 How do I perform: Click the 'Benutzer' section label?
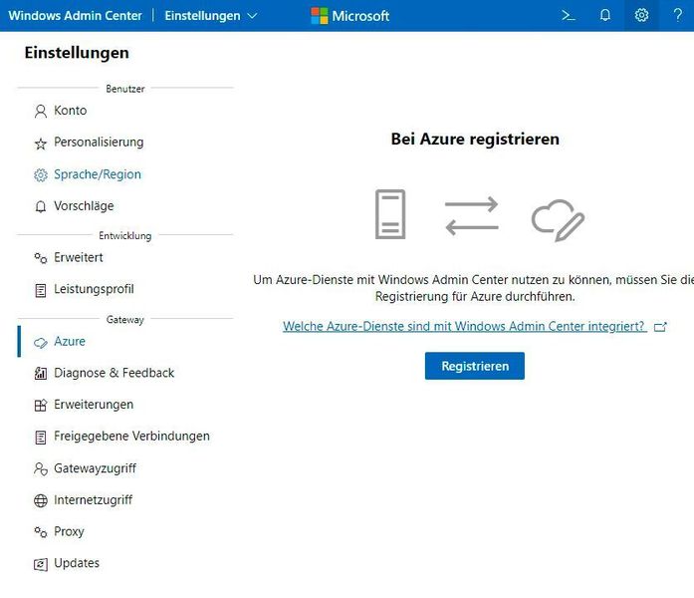pos(125,89)
